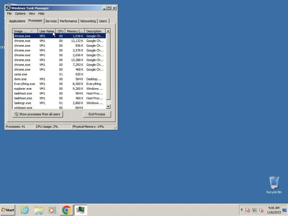Select the Processes tab
Screen dimensions: 288x216
(x=35, y=21)
